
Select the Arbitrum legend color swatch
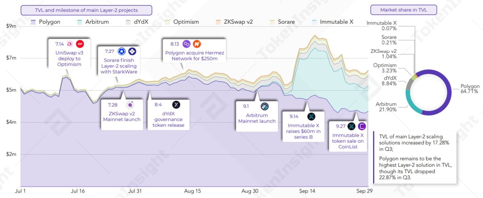pos(79,22)
